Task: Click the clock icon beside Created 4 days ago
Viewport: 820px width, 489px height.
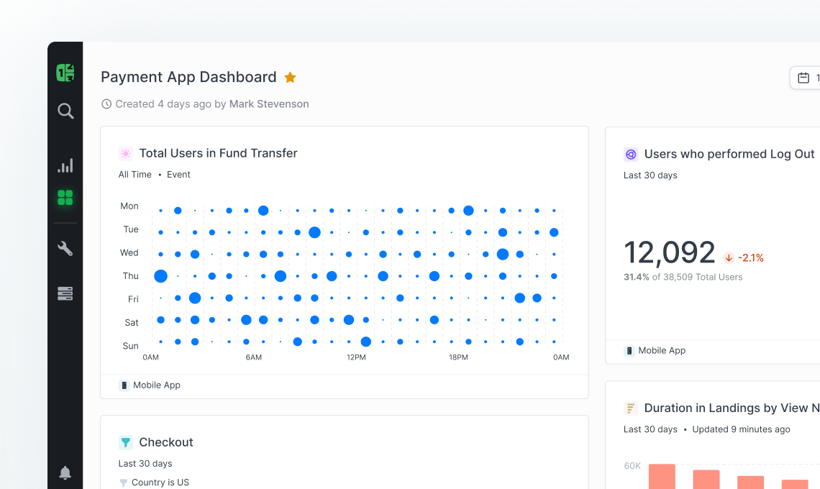Action: click(106, 104)
